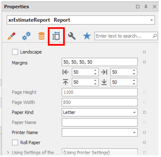The image size is (161, 157).
Task: Click the Margins text field
Action: point(100,62)
